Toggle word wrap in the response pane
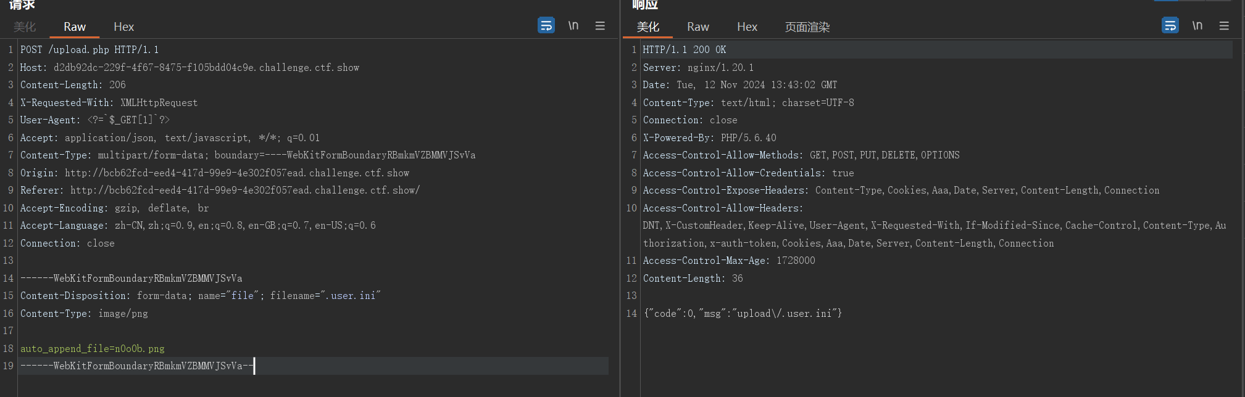The image size is (1245, 397). point(1170,25)
